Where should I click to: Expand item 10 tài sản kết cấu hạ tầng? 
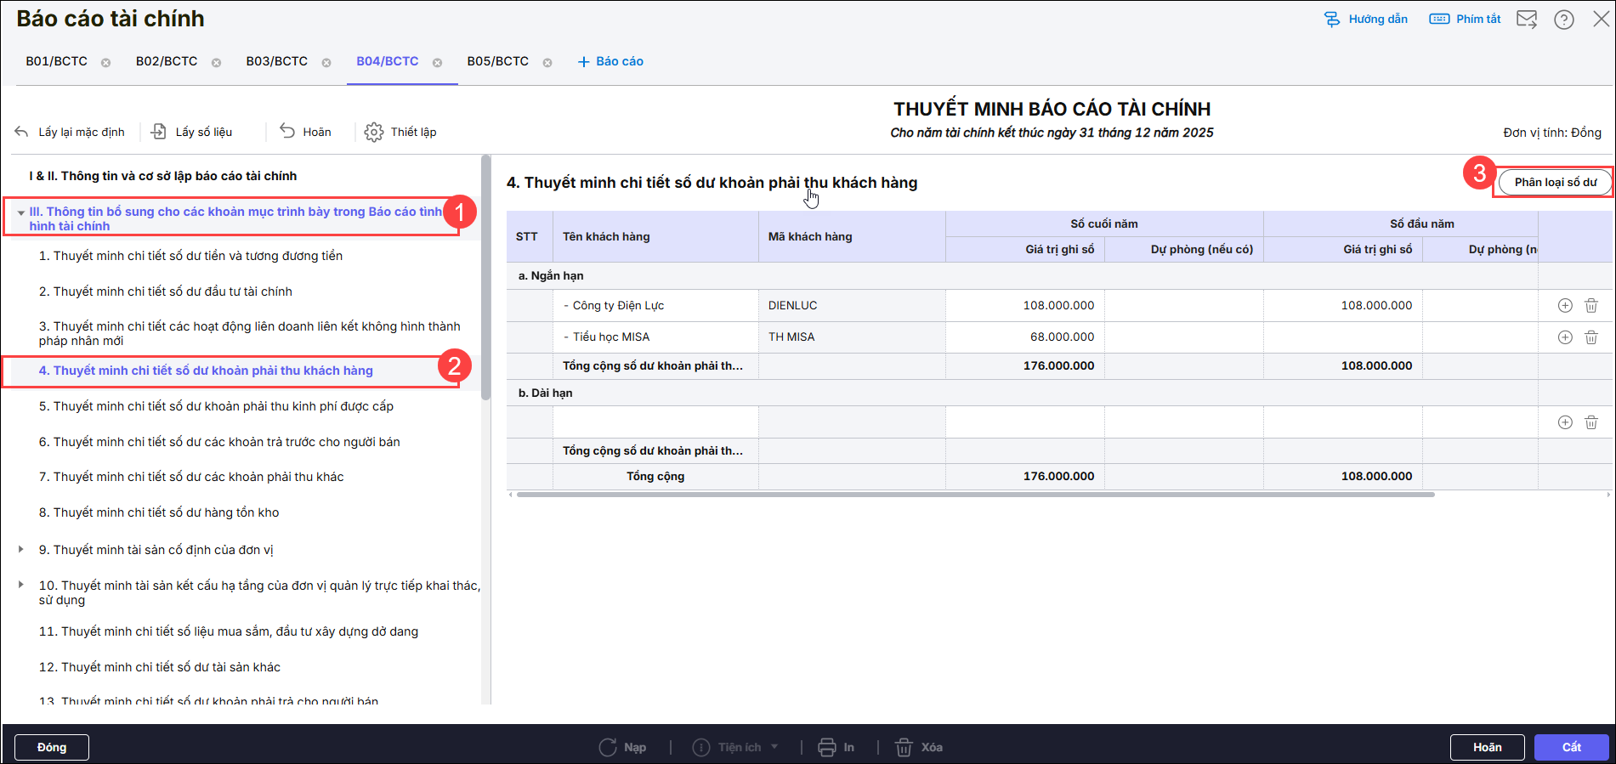pyautogui.click(x=20, y=585)
